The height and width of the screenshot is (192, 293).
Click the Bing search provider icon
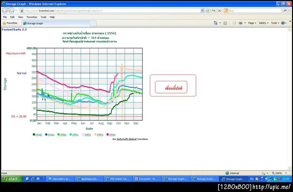pos(226,11)
